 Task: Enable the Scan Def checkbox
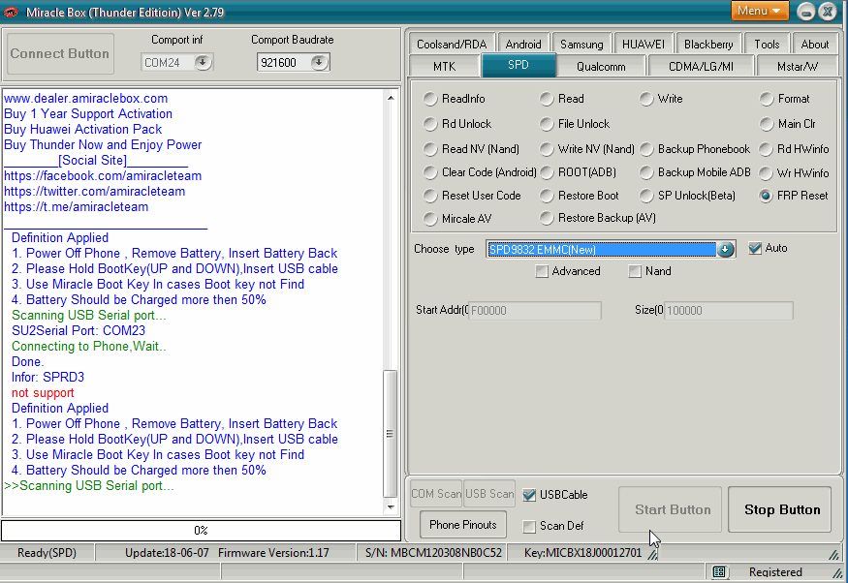click(x=529, y=526)
